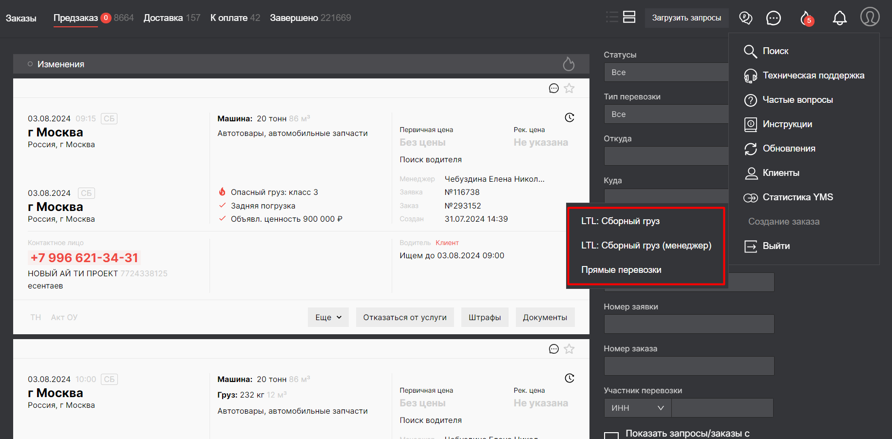
Task: Open the ruble support chat icon
Action: click(x=745, y=18)
